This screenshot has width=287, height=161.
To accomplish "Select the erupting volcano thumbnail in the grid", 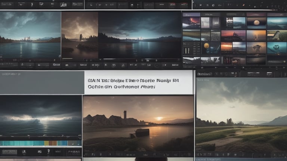I will pos(191,23).
